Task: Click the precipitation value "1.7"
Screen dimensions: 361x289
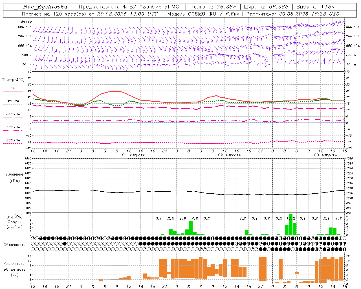Action: click(338, 219)
